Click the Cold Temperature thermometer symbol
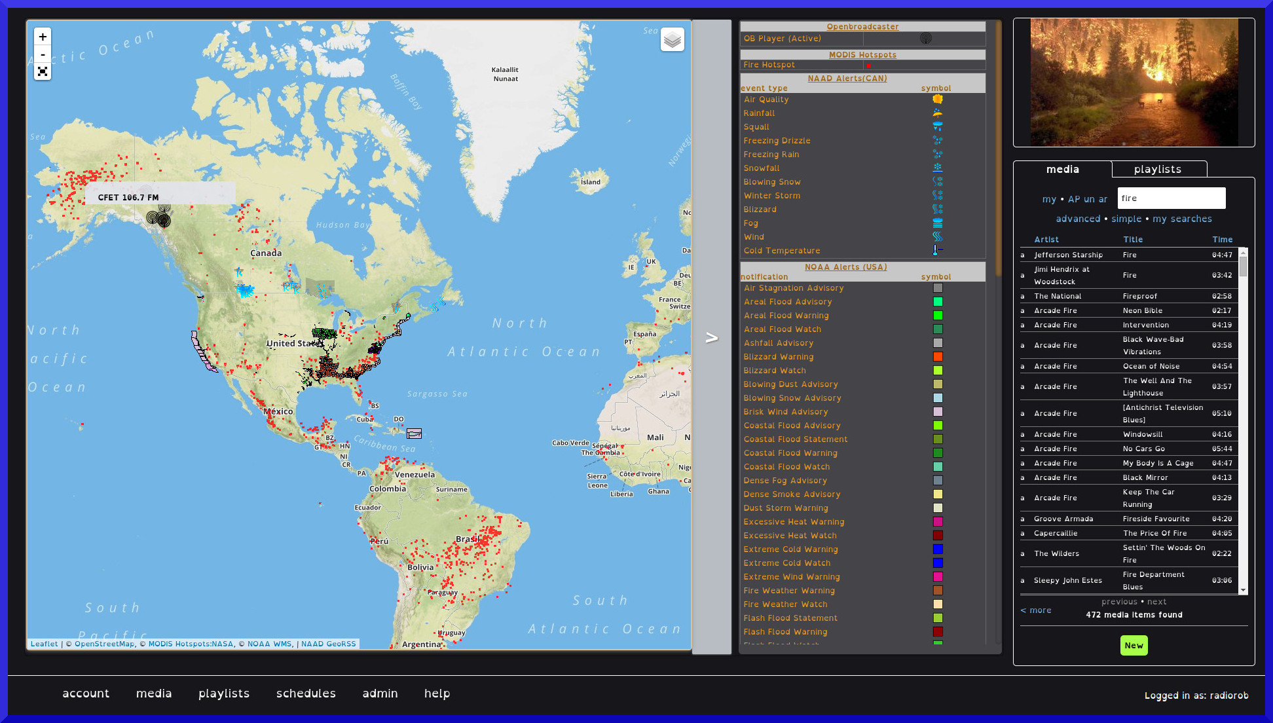This screenshot has height=723, width=1273. (937, 250)
